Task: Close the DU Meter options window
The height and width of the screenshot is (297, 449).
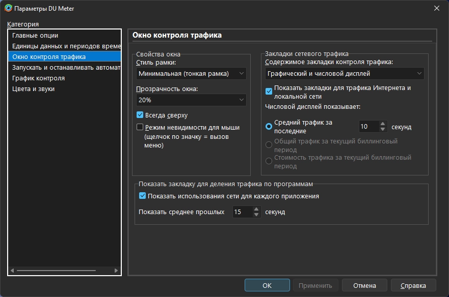Action: [x=437, y=8]
